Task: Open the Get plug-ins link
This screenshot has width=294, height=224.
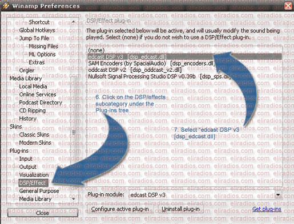Action: (267, 209)
